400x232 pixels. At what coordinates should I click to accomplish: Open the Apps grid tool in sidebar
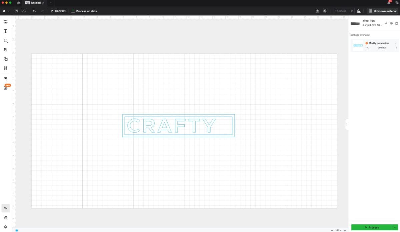5,68
